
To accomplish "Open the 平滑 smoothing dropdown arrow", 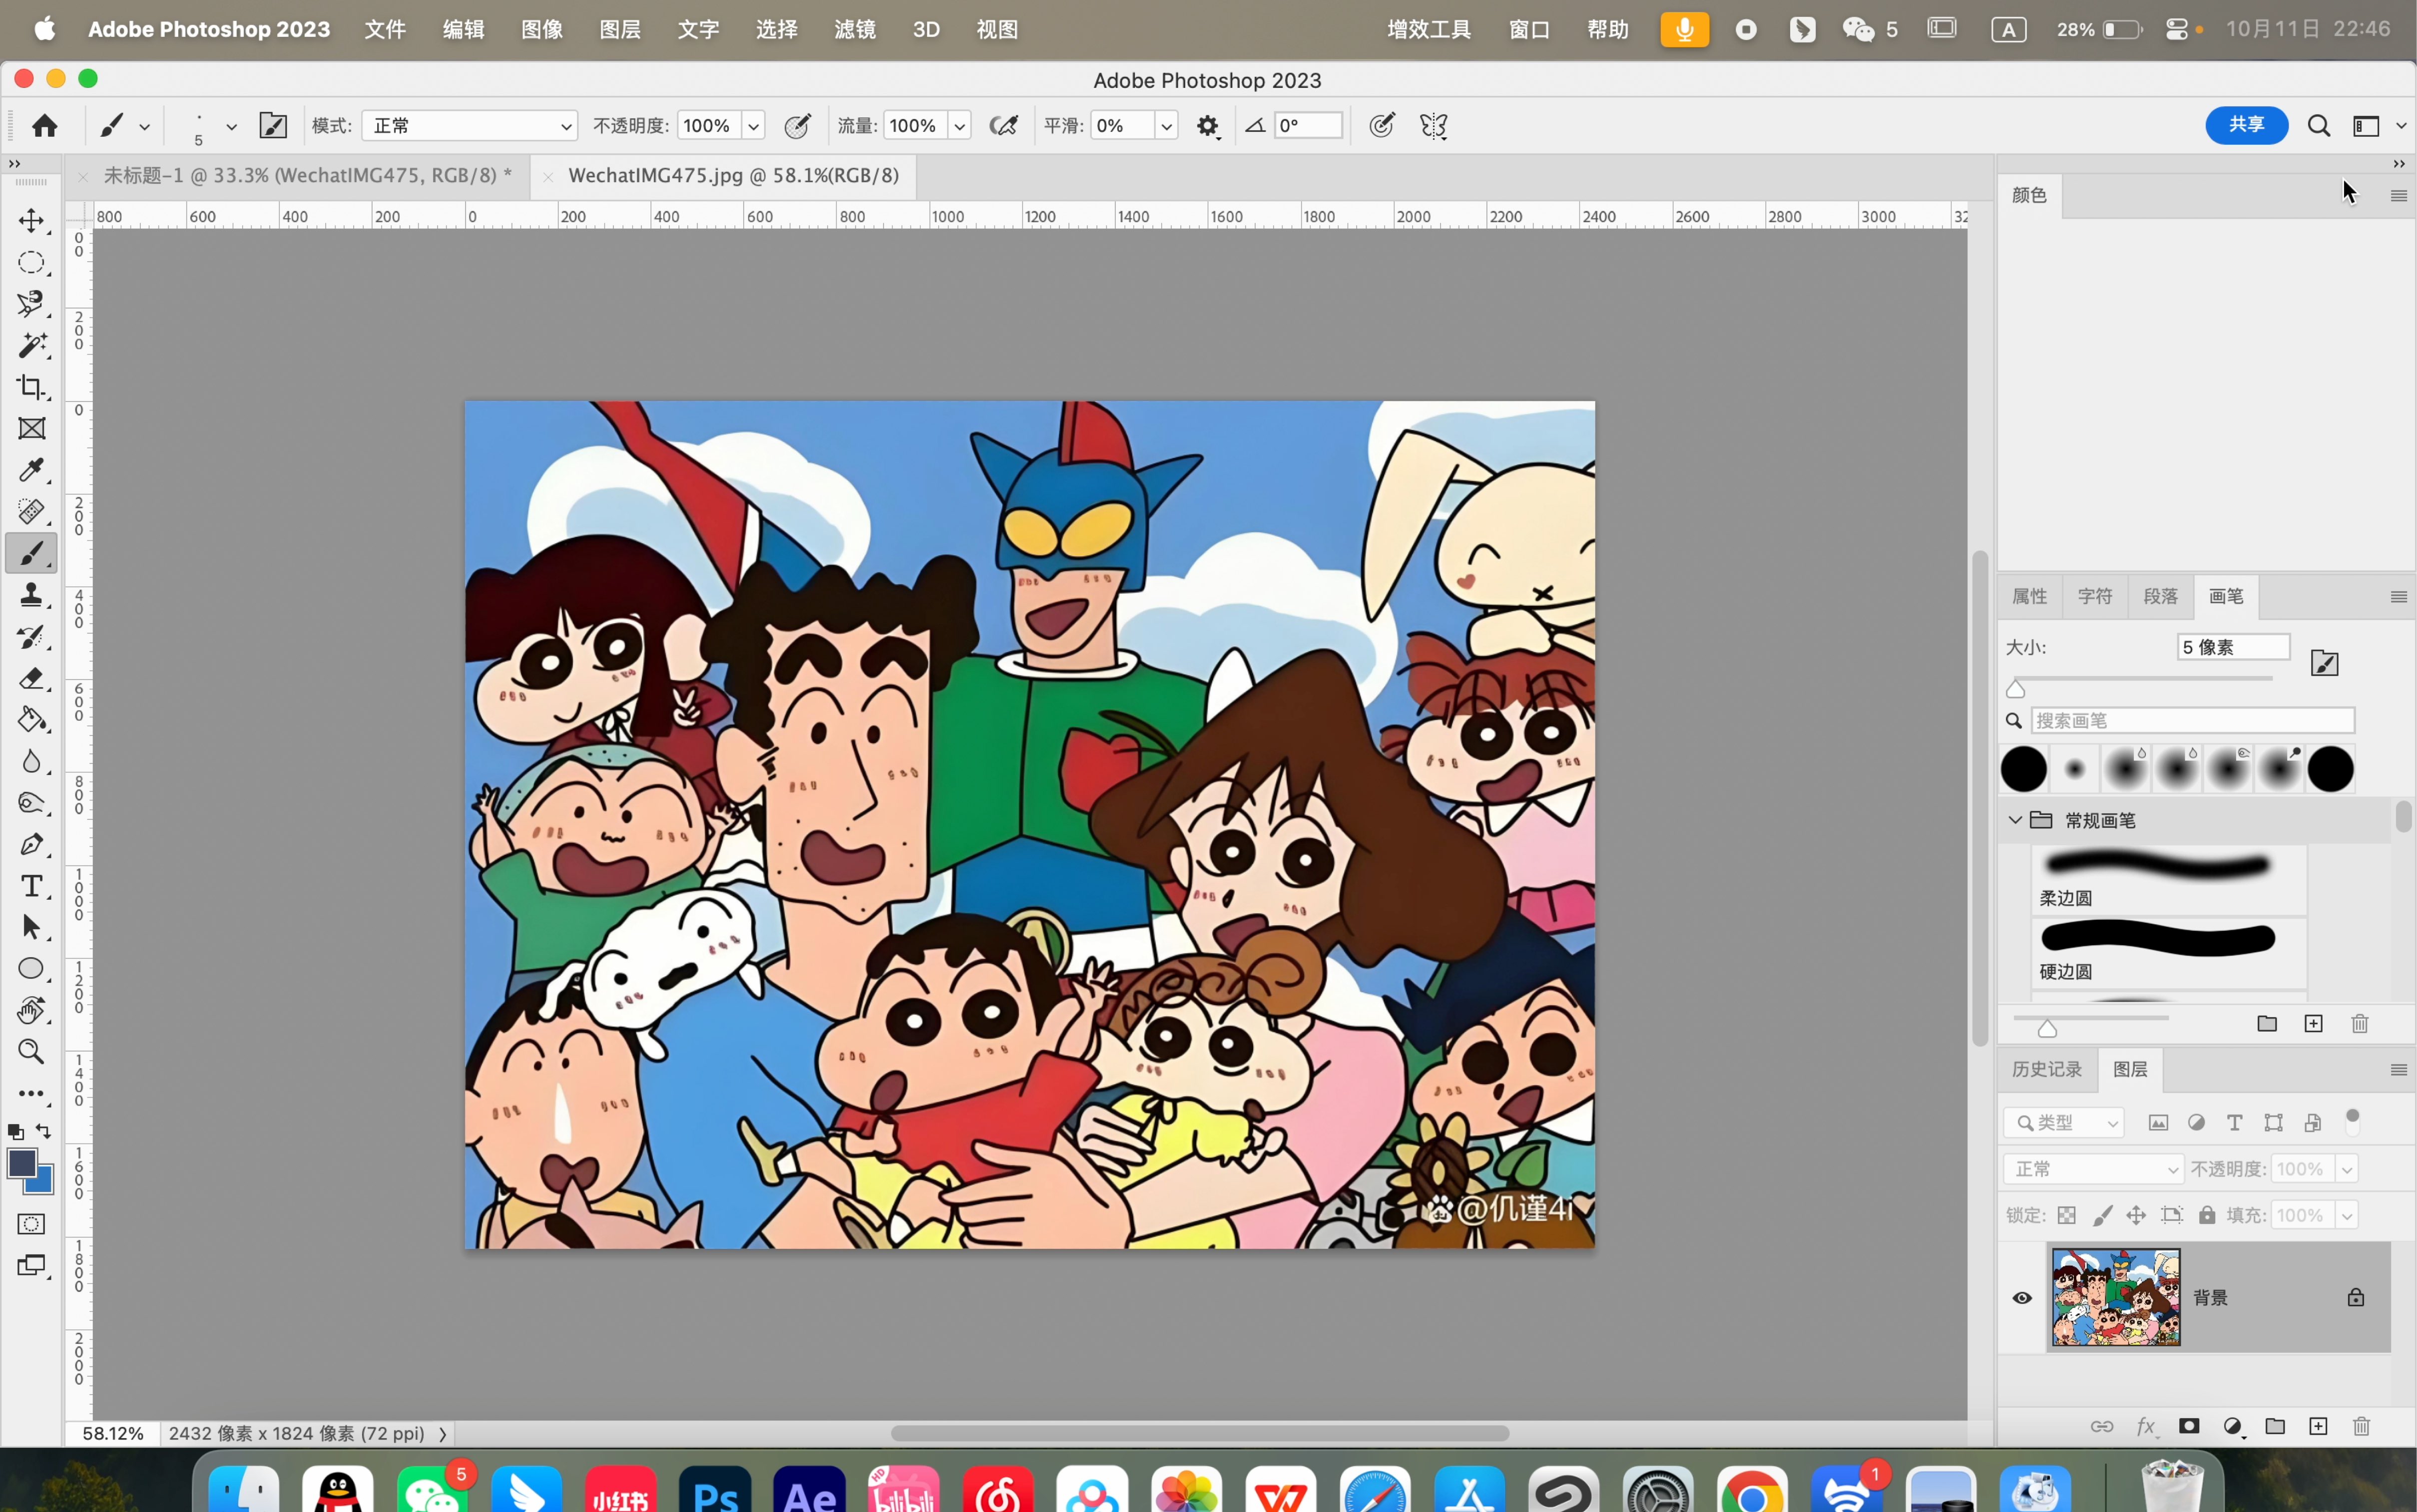I will pos(1165,126).
